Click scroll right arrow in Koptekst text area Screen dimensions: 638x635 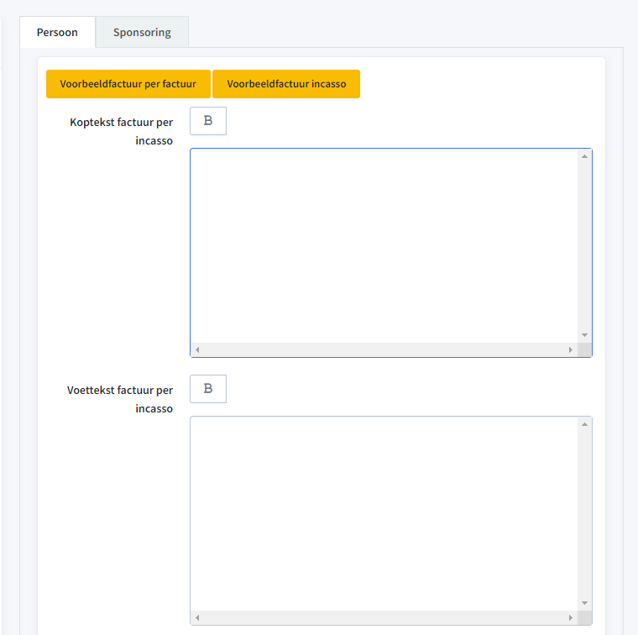(x=571, y=349)
